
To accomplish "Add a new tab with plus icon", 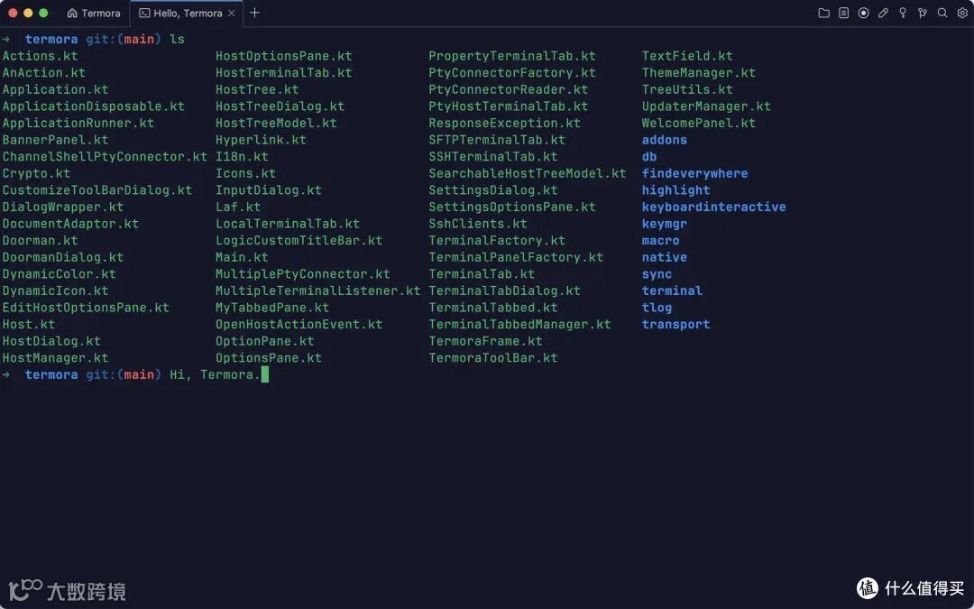I will (254, 13).
